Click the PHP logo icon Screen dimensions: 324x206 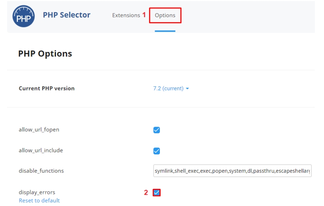[x=24, y=16]
